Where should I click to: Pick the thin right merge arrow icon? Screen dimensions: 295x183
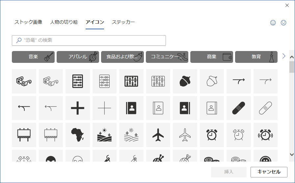click(265, 81)
